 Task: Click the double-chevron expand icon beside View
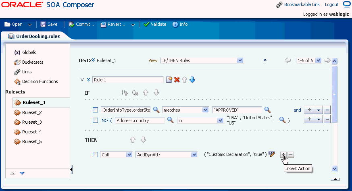pyautogui.click(x=265, y=60)
